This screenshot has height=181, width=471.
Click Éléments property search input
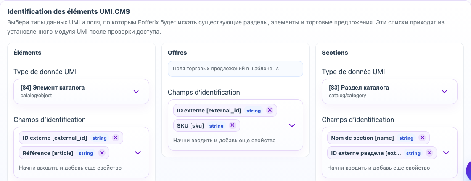(x=70, y=168)
